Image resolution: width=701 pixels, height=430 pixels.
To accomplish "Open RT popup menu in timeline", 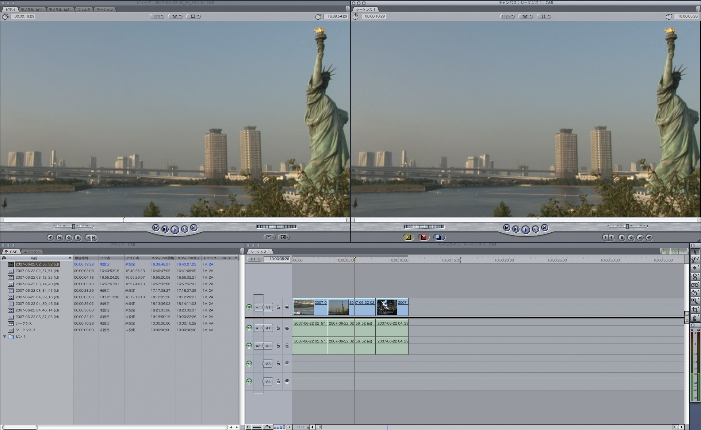I will [254, 259].
